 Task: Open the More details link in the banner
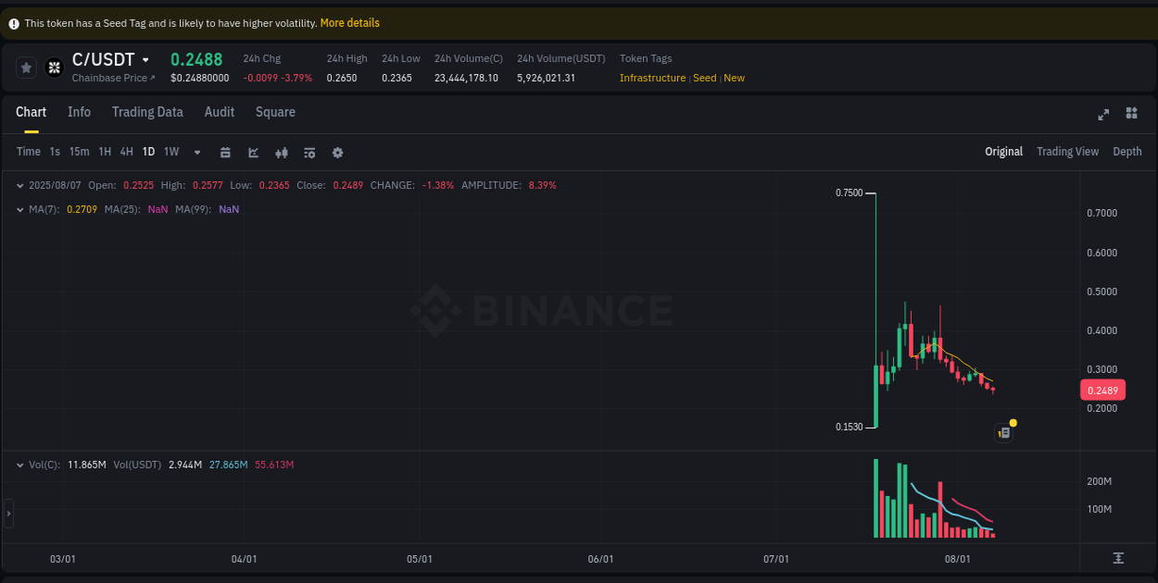[349, 22]
